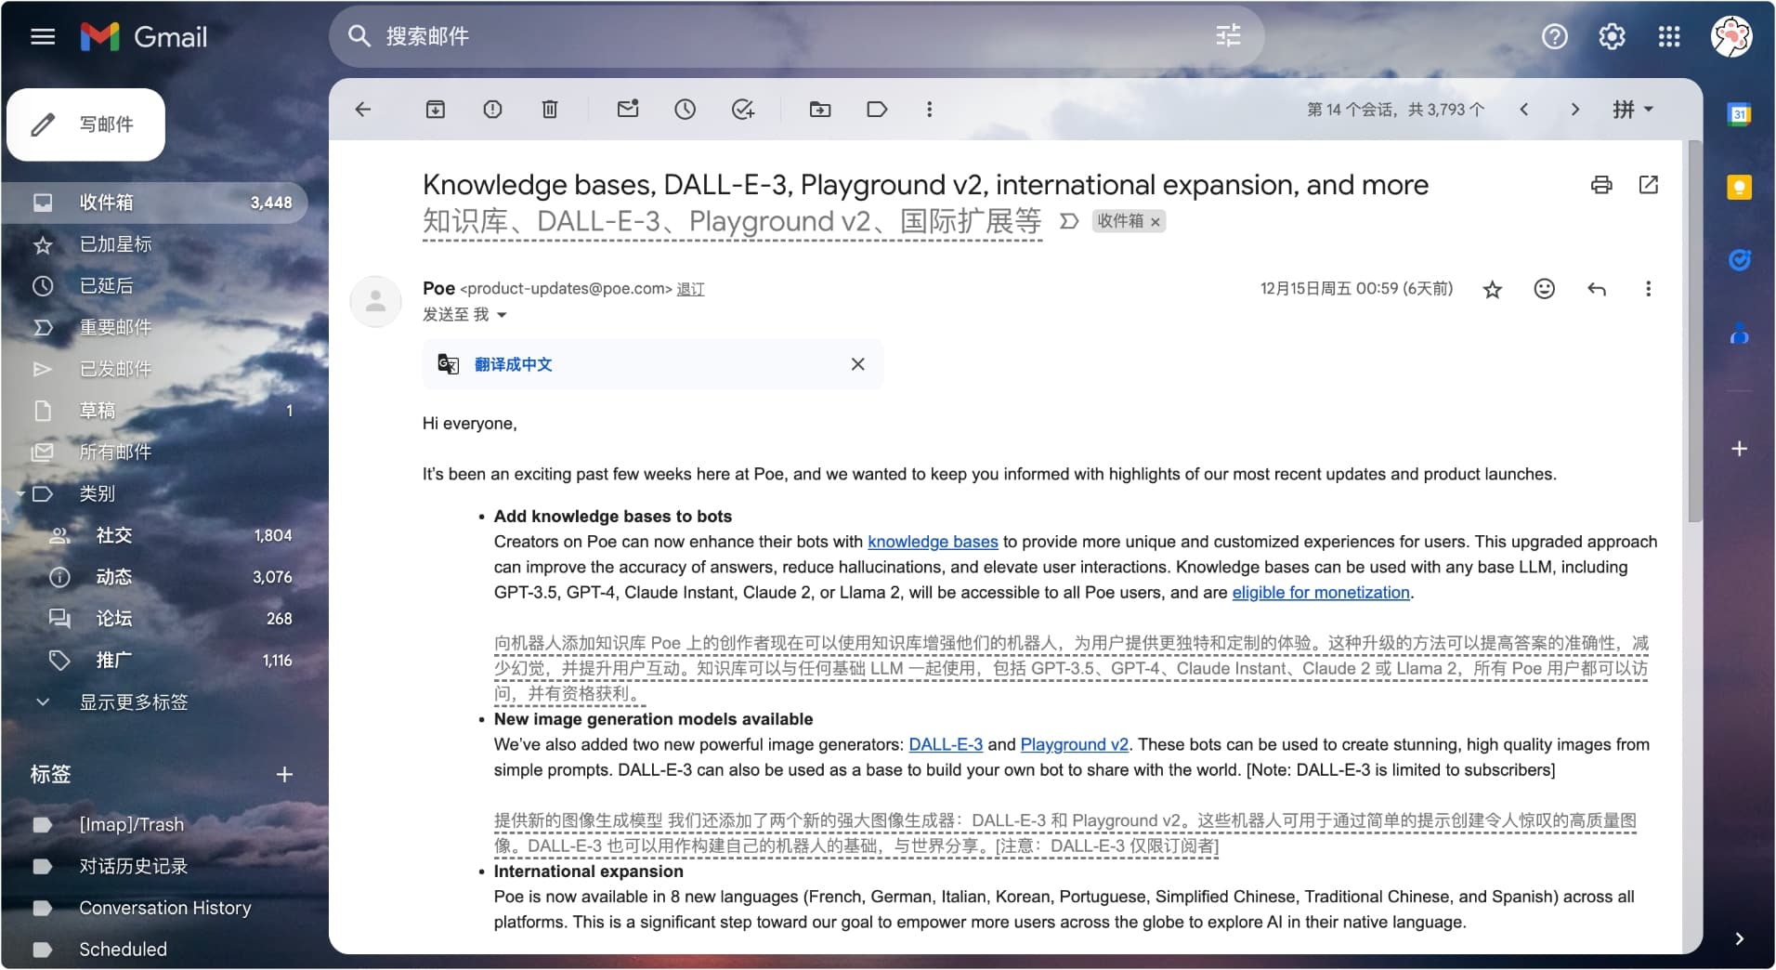
Task: Dismiss the translation bar
Action: click(x=857, y=364)
